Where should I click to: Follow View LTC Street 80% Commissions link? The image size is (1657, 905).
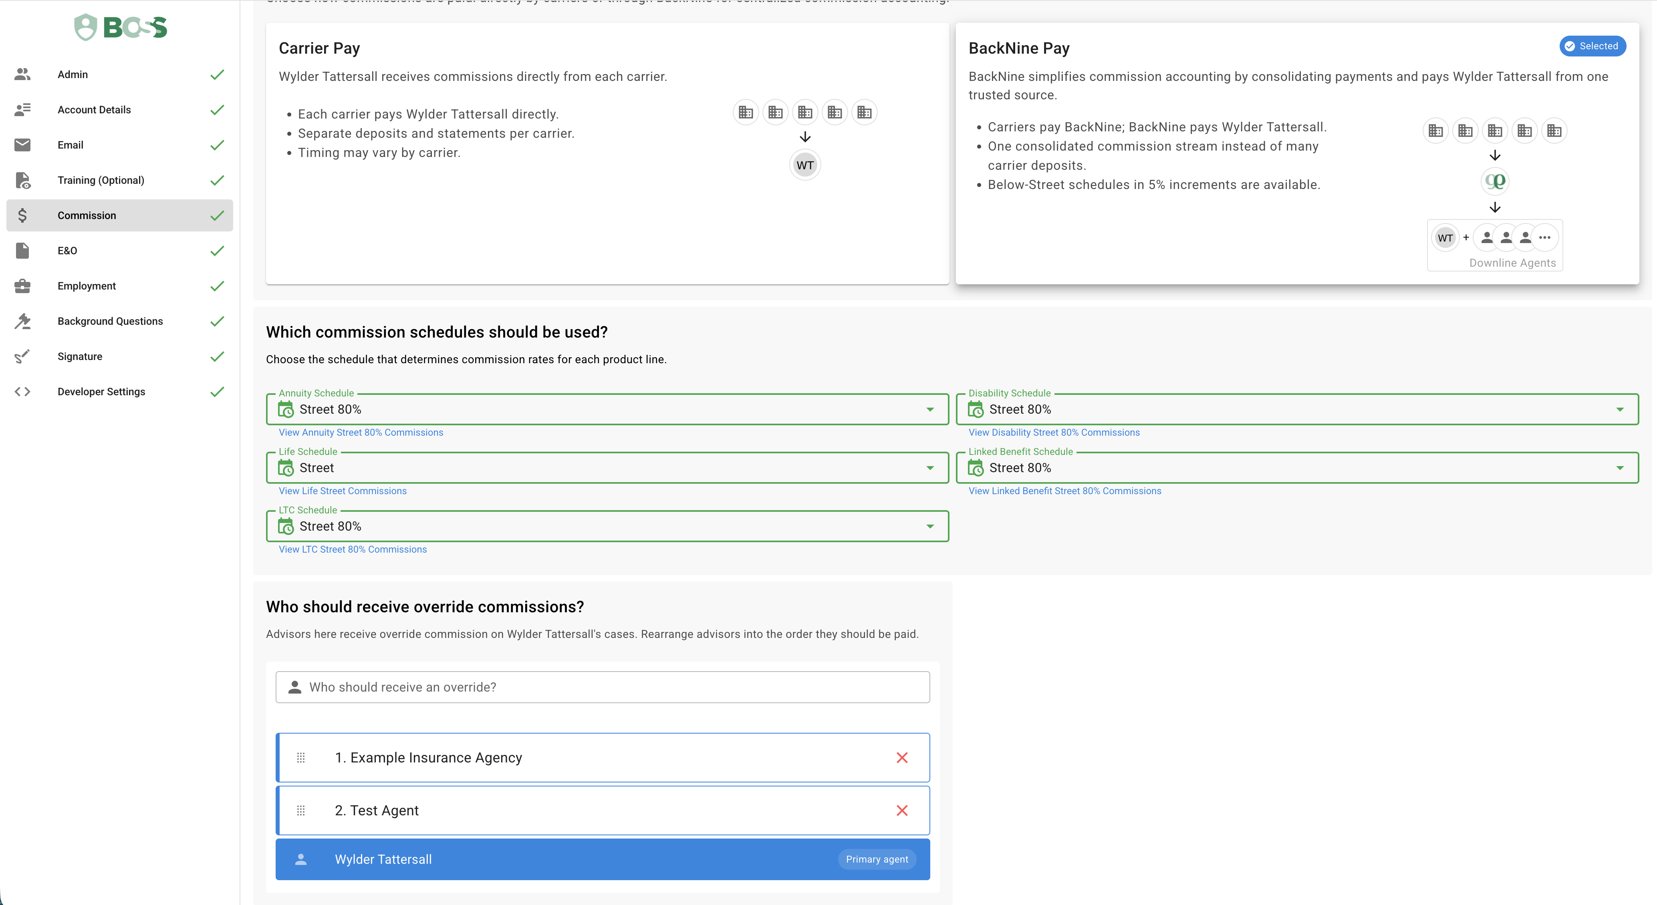tap(353, 549)
